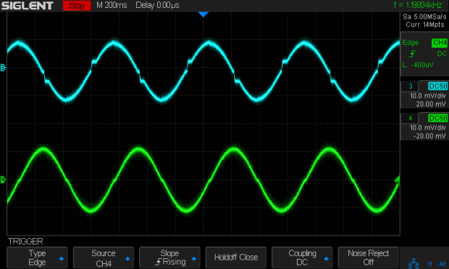Click the Delay 0.00µs readout
Screen dimensions: 449x269
[157, 5]
